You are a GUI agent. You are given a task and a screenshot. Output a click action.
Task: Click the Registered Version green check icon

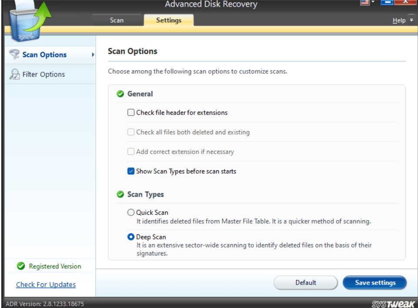20,266
